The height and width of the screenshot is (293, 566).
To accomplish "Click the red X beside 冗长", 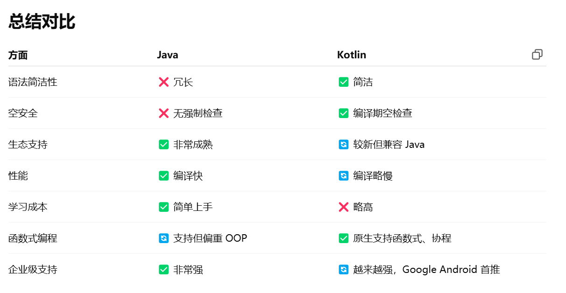I will [163, 82].
